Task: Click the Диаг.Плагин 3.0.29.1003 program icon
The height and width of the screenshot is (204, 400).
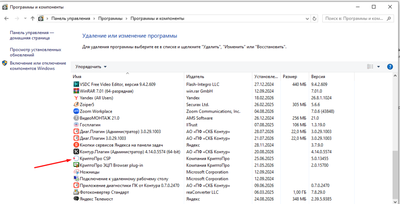Action: (76, 138)
